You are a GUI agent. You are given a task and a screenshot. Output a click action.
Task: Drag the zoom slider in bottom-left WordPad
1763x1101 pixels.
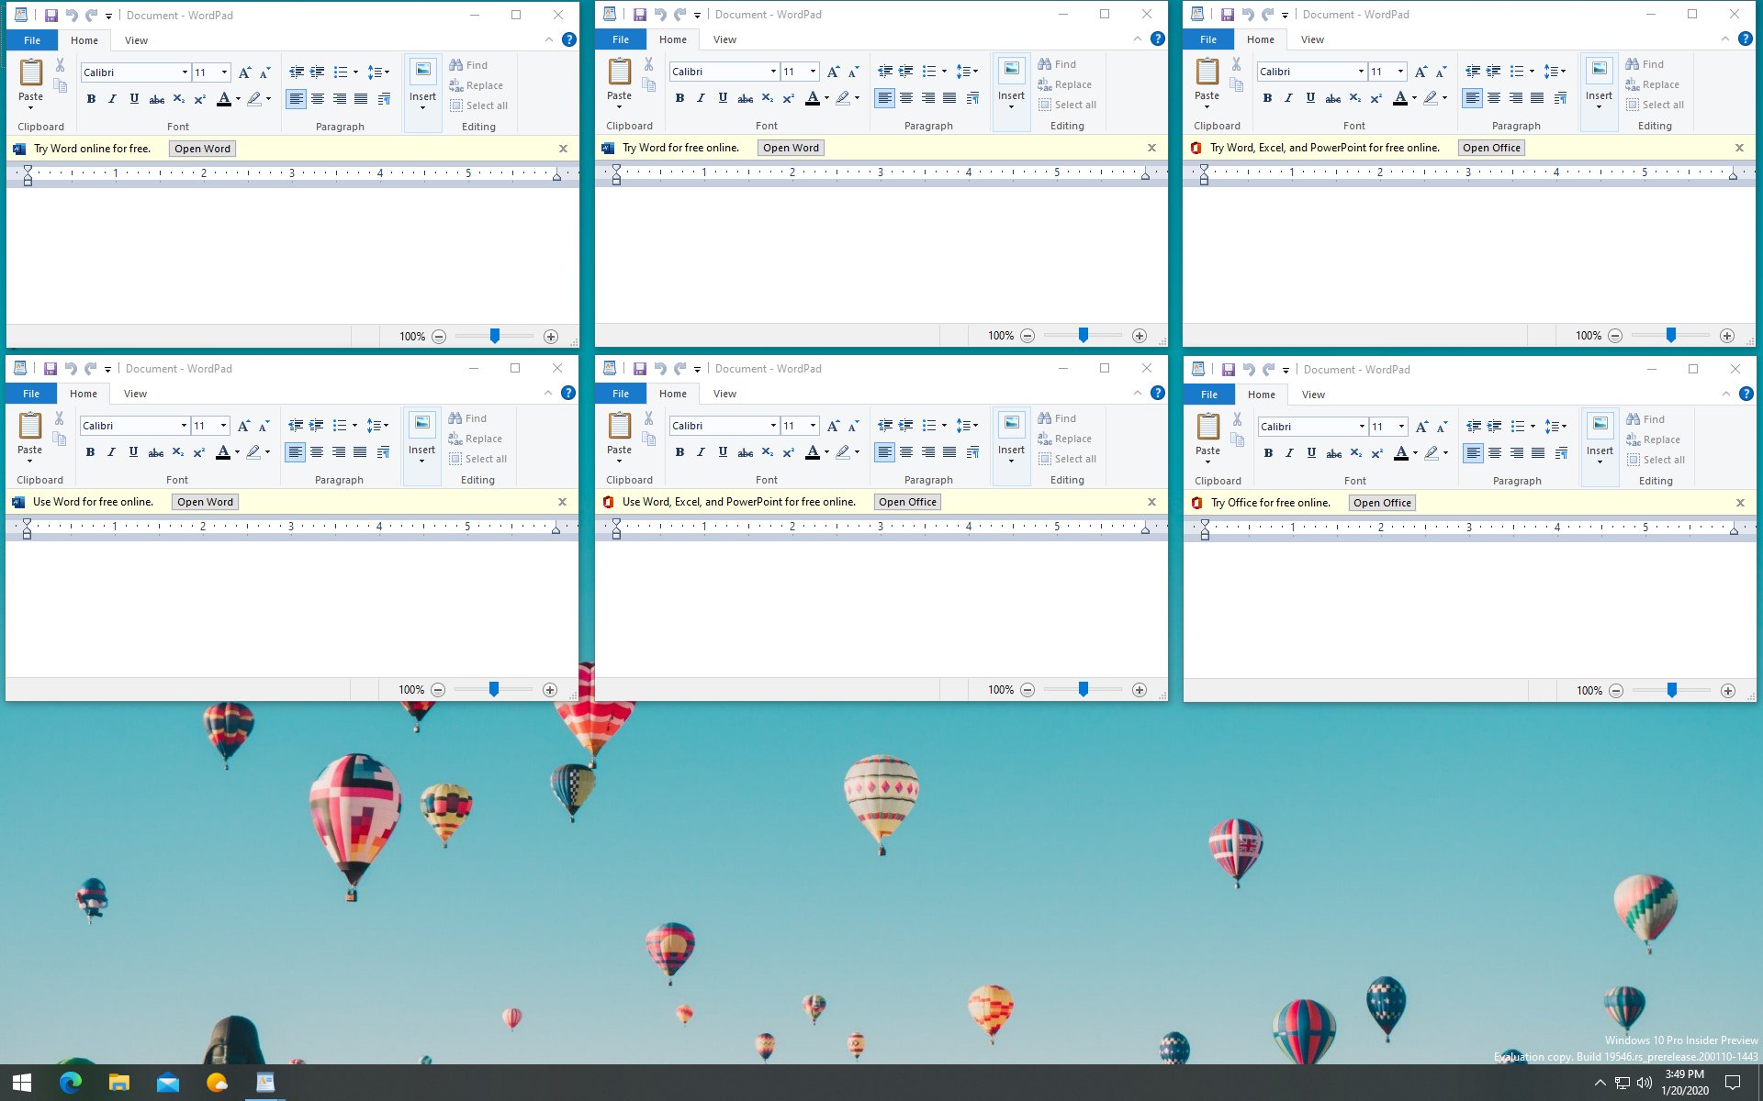495,687
